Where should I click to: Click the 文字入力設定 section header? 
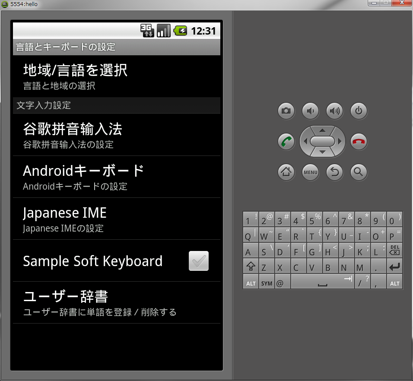point(117,105)
